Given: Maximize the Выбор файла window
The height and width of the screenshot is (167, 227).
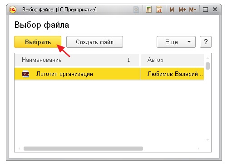Looking at the screenshot, I should [x=205, y=10].
